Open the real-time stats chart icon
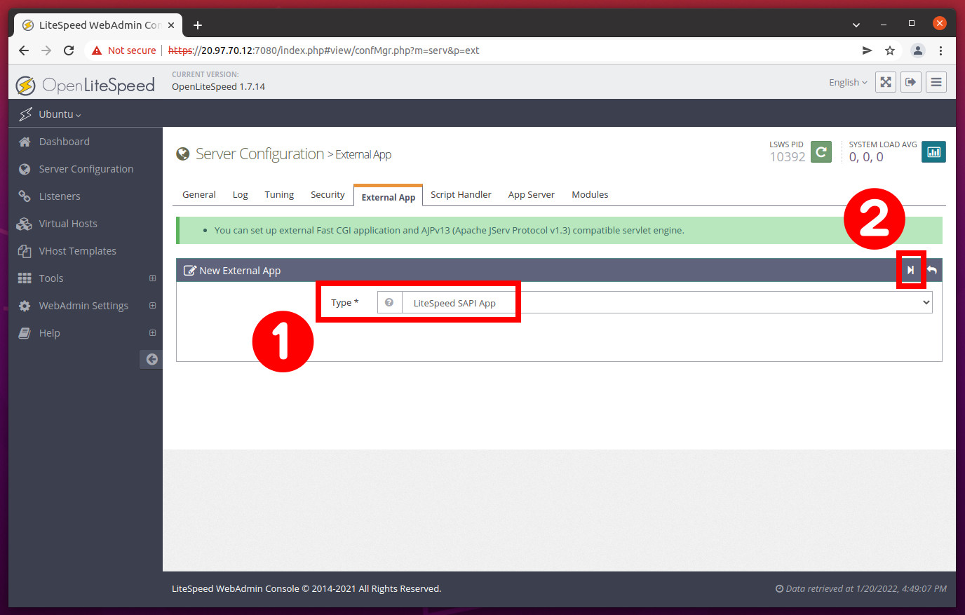The image size is (965, 615). (933, 151)
